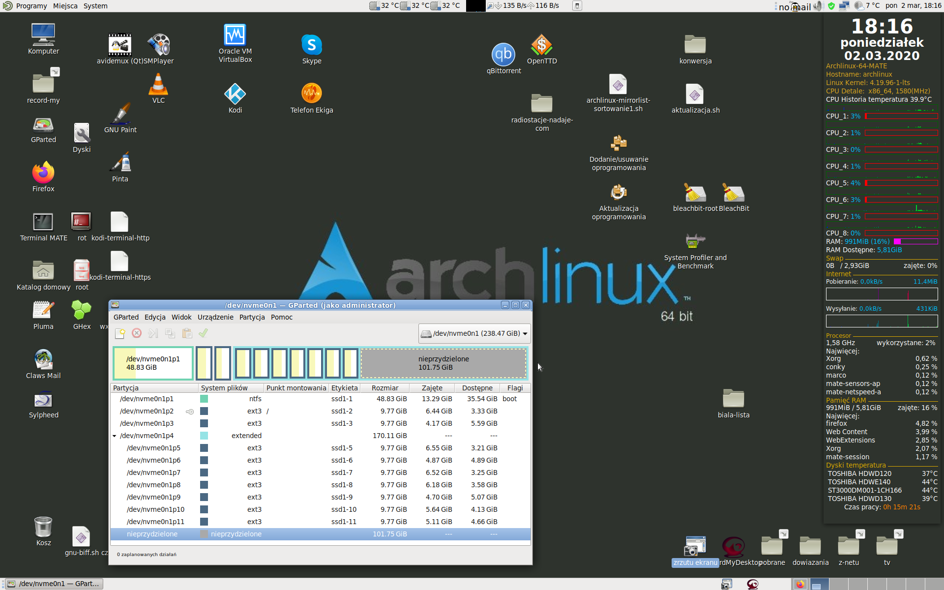Launch qBittorrent from the desktop
Viewport: 944px width, 590px height.
click(503, 55)
